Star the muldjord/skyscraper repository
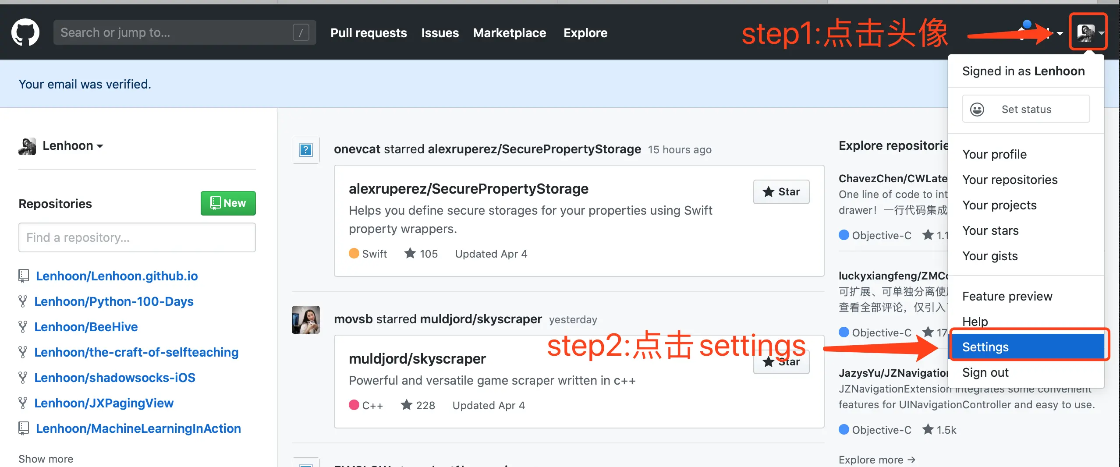Screen dimensions: 1120x467 point(781,362)
